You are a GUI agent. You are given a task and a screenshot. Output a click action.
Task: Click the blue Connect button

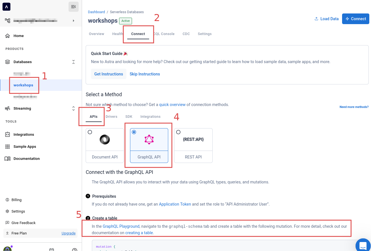[356, 19]
